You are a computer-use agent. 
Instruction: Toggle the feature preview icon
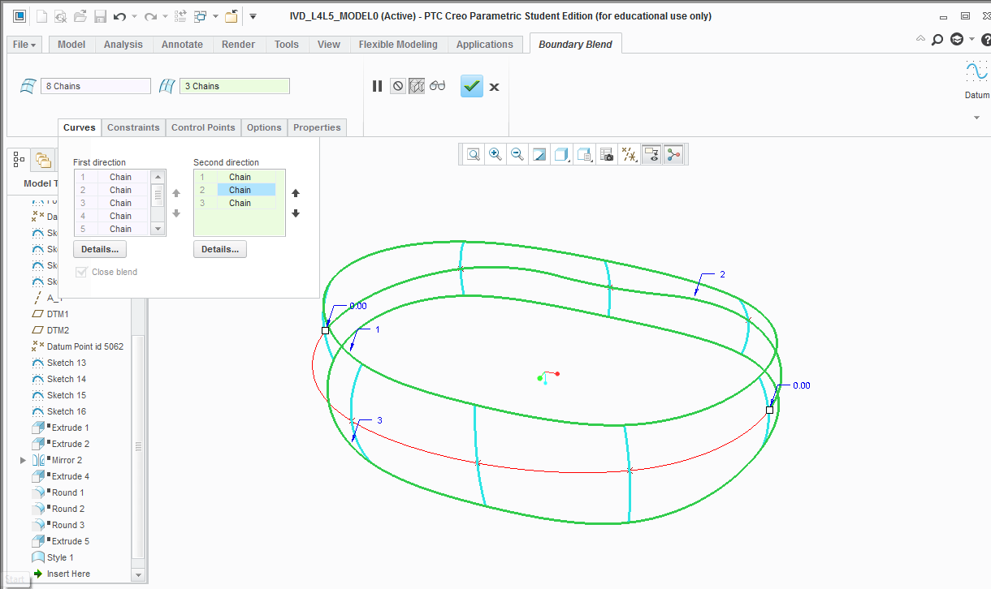coord(417,86)
